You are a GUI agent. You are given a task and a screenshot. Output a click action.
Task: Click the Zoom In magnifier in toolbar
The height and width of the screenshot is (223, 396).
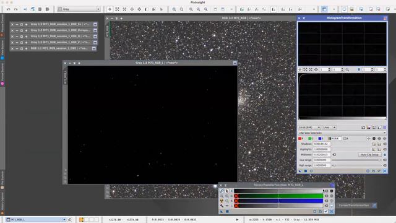(174, 9)
